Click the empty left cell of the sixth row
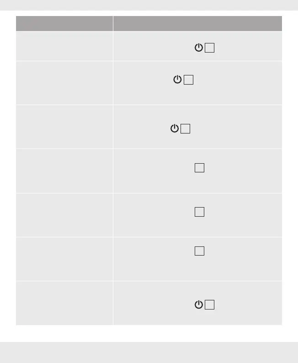This screenshot has height=363, width=298. [64, 258]
